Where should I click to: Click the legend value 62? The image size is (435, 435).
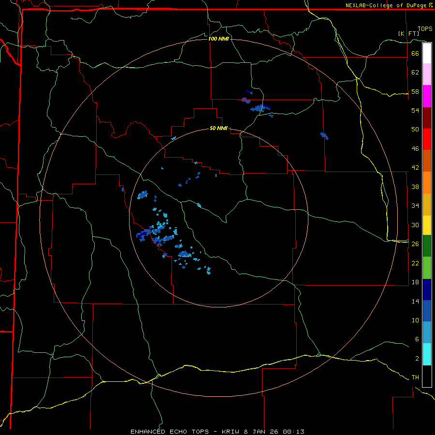415,72
